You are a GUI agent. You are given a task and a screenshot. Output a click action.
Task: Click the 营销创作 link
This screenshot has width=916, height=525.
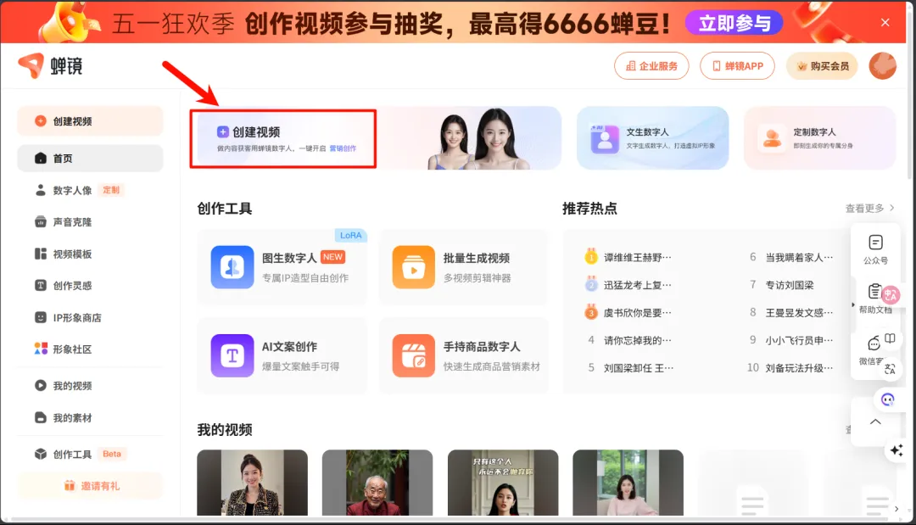(x=343, y=148)
